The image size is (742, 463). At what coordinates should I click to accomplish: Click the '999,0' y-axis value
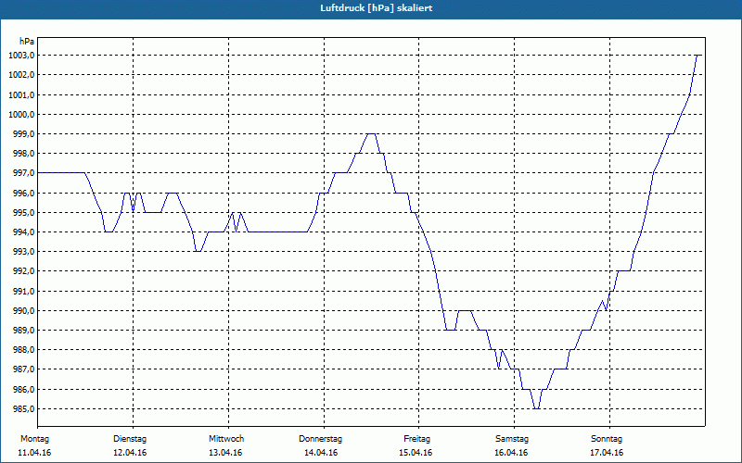point(22,134)
